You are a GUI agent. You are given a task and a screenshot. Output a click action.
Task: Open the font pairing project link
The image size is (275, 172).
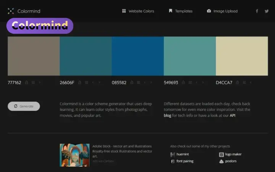pyautogui.click(x=185, y=161)
